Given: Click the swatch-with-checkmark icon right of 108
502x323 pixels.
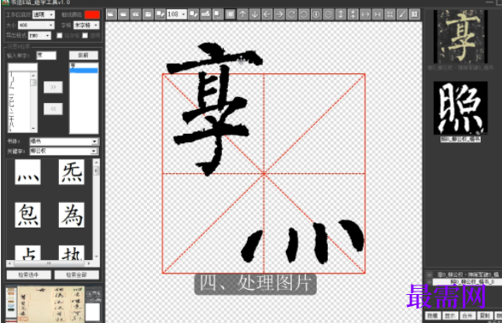Looking at the screenshot, I should (x=193, y=14).
